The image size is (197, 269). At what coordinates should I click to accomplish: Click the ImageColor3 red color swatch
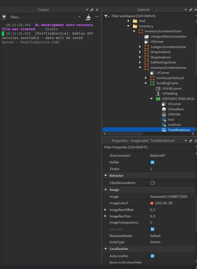152,203
